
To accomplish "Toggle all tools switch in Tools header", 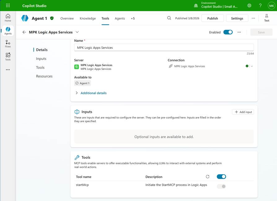I will [221, 177].
